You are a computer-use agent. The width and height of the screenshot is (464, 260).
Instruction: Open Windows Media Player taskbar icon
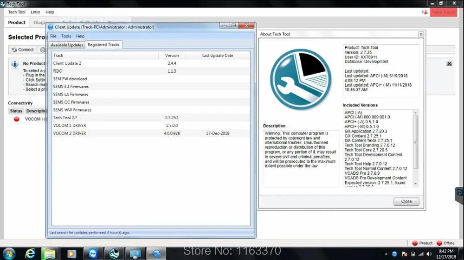click(x=71, y=254)
